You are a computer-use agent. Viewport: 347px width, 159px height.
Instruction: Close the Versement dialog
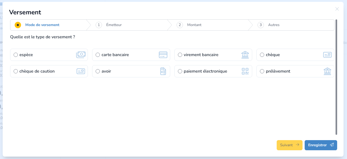pos(337,9)
